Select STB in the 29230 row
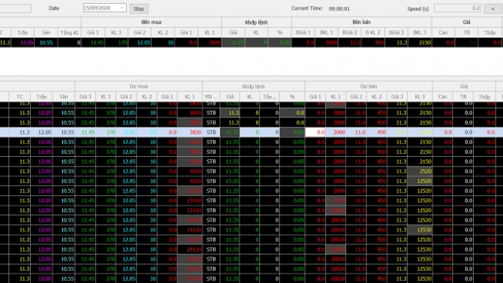The height and width of the screenshot is (283, 503). point(211,278)
